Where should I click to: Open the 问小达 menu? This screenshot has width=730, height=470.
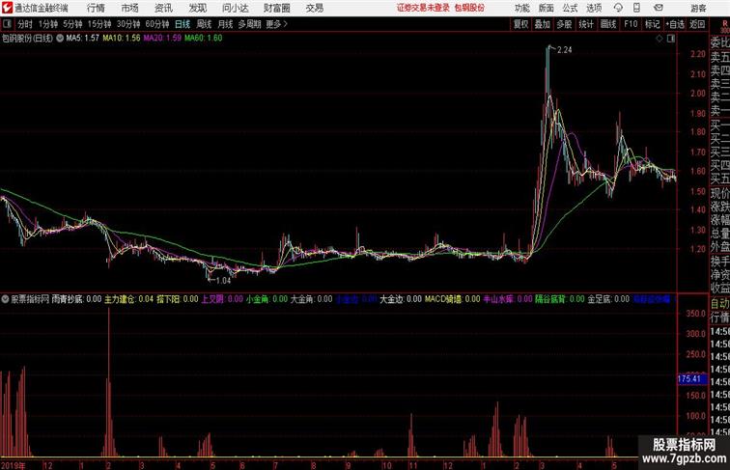coord(235,8)
